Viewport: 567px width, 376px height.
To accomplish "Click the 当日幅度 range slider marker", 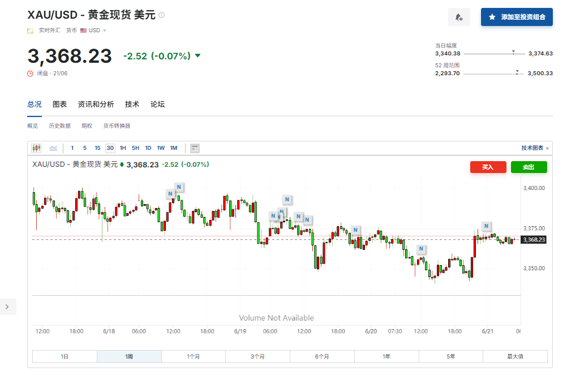I will [514, 52].
